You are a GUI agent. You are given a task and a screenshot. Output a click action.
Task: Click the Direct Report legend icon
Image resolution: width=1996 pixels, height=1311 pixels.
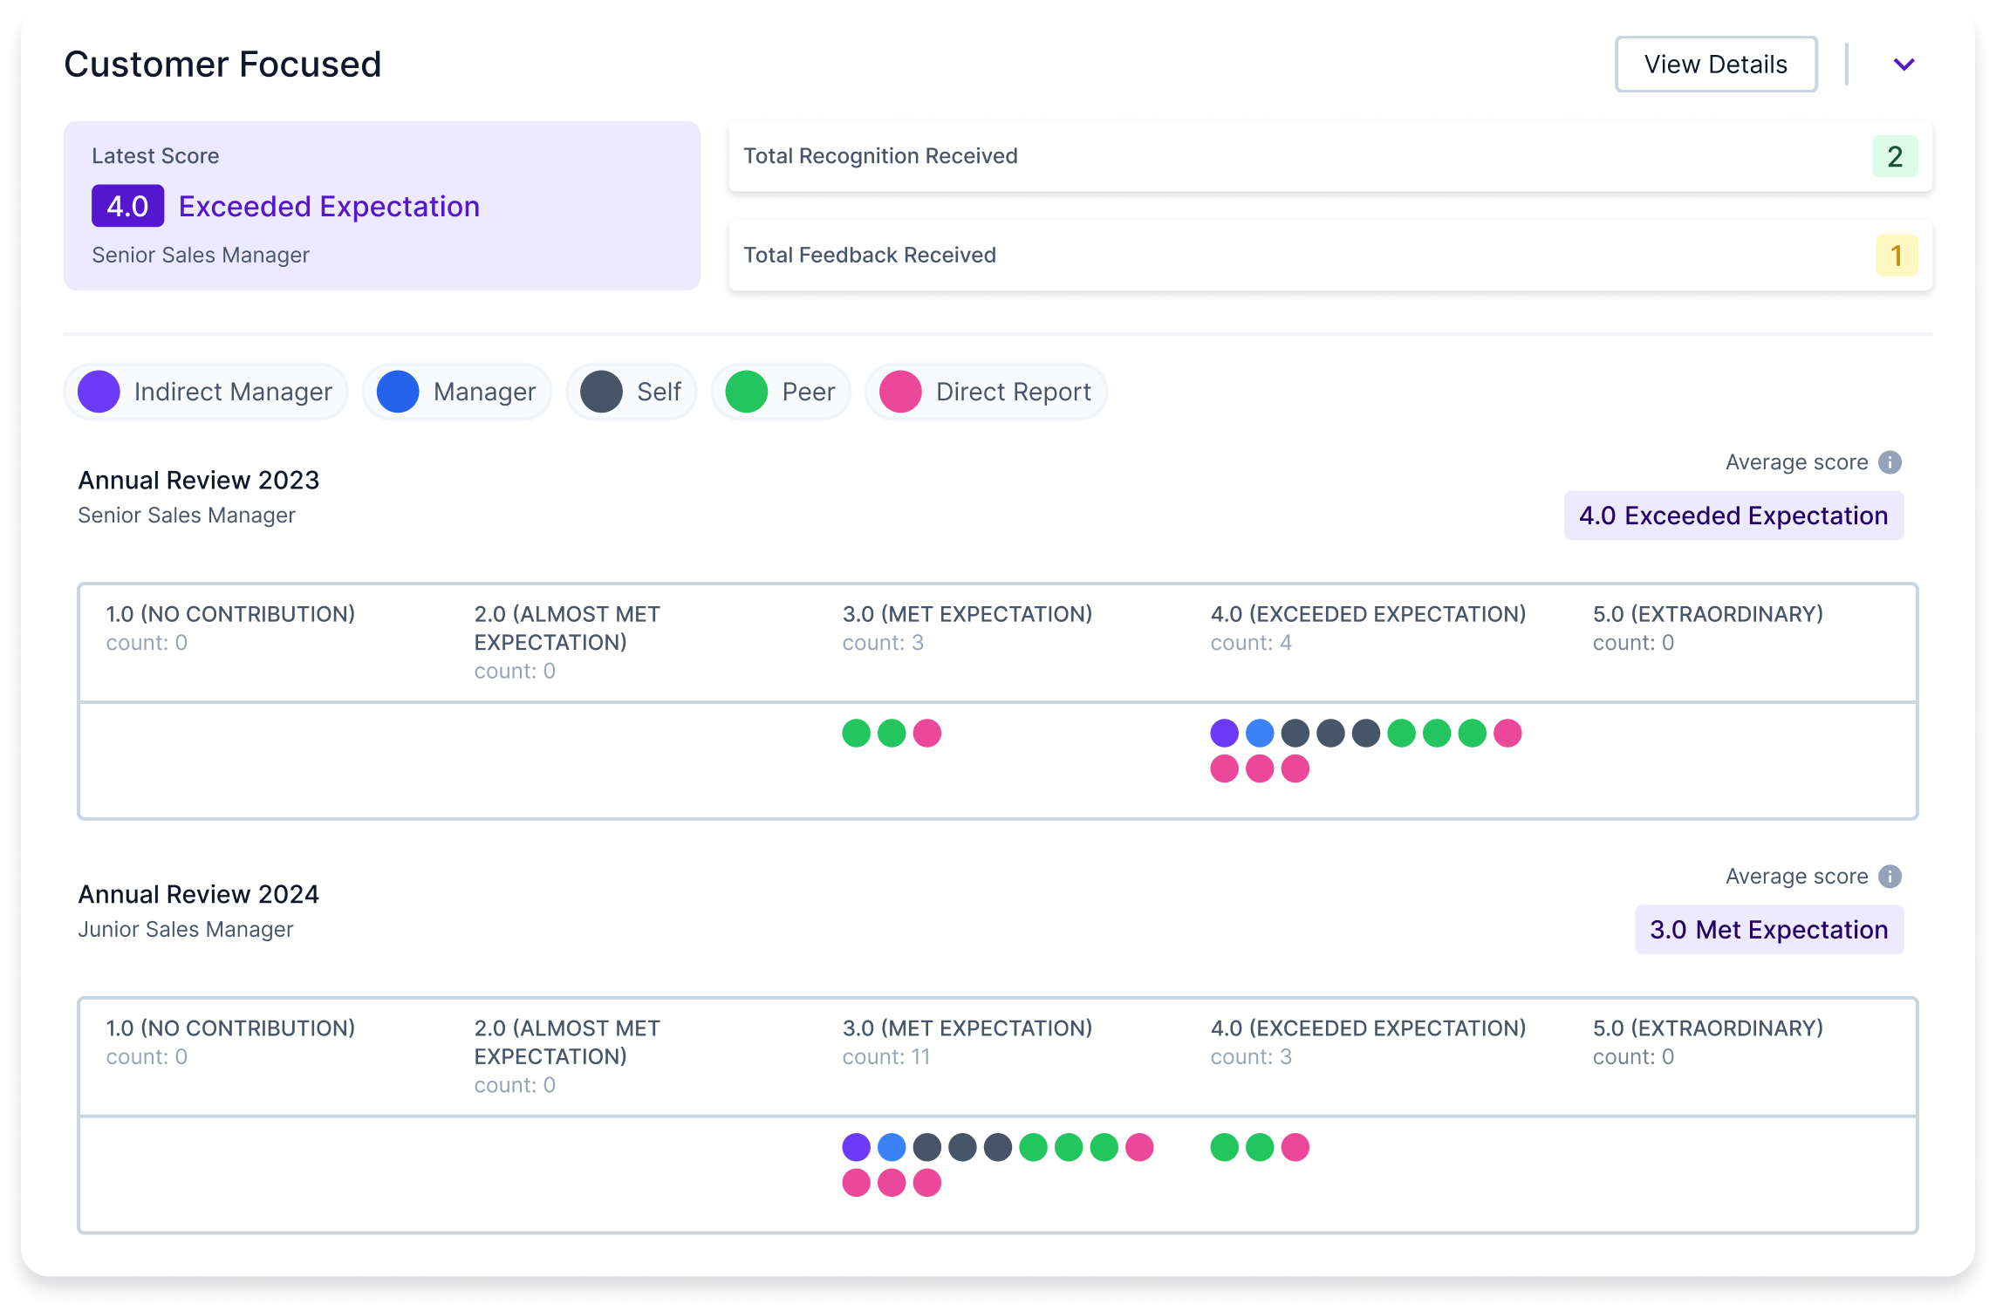coord(899,392)
